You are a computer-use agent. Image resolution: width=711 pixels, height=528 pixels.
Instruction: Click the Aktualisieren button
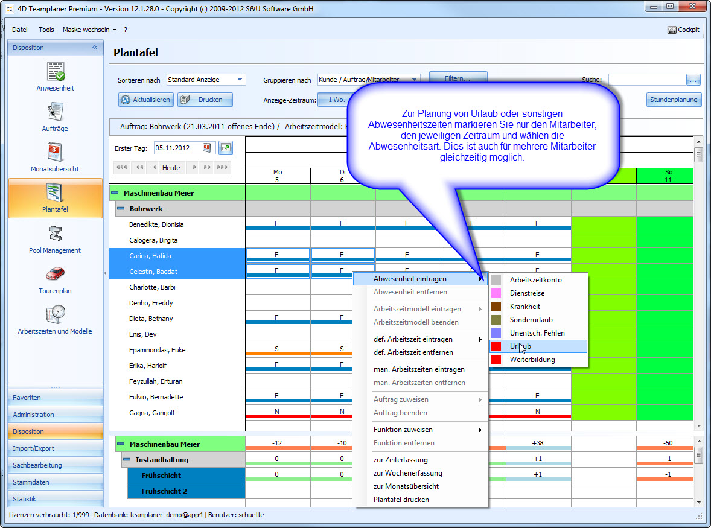145,100
